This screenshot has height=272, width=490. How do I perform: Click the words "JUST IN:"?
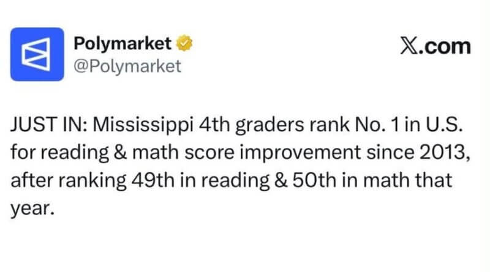click(x=49, y=125)
